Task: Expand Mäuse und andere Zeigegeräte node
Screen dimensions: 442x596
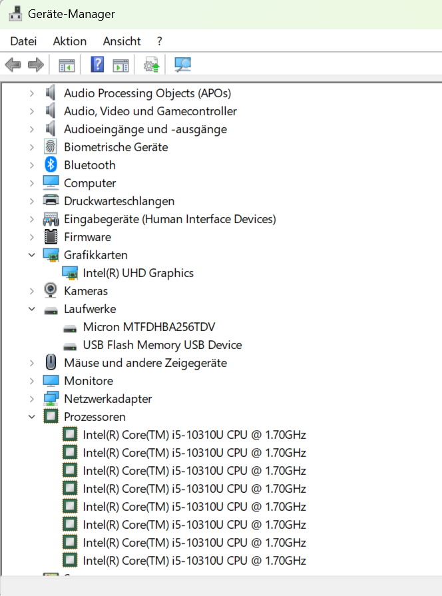Action: (32, 363)
